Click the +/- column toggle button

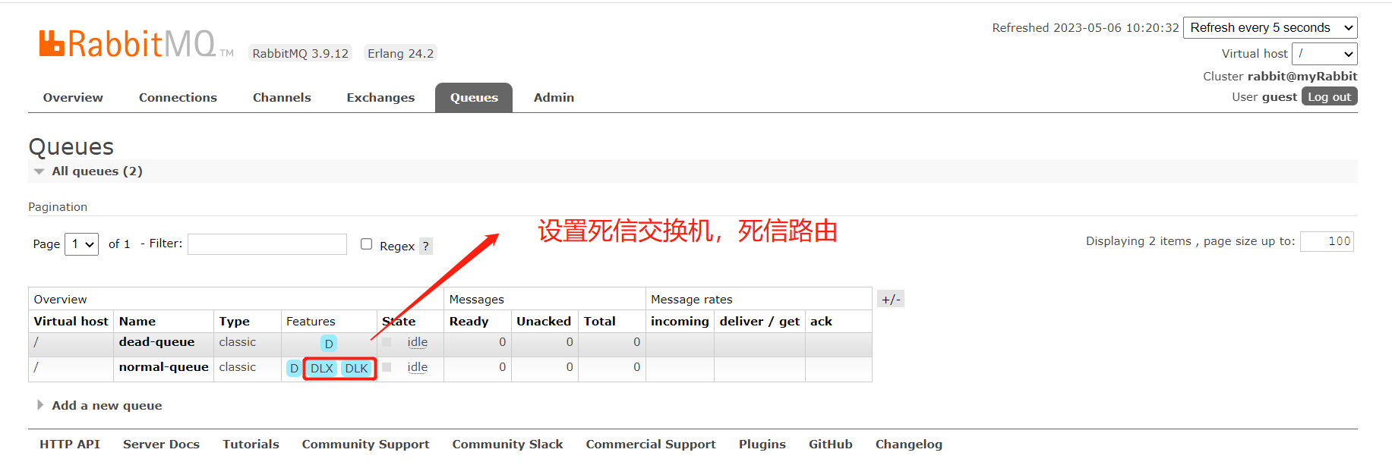pos(891,299)
